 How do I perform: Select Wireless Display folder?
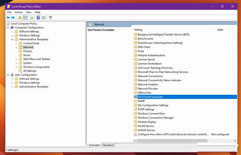[x=147, y=122]
